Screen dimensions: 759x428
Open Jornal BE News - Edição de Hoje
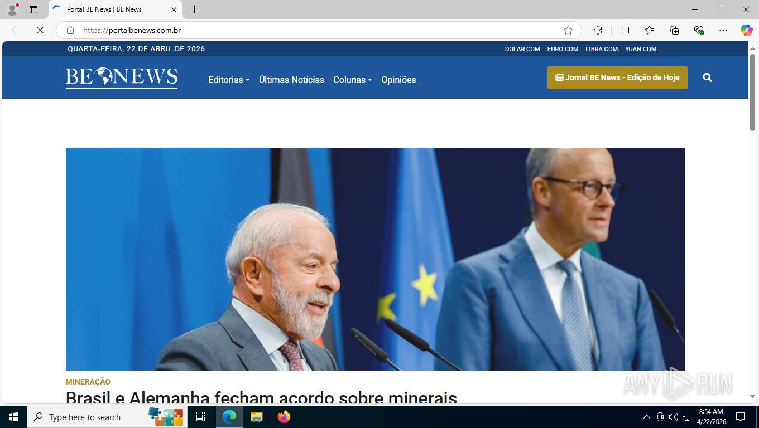pos(617,77)
